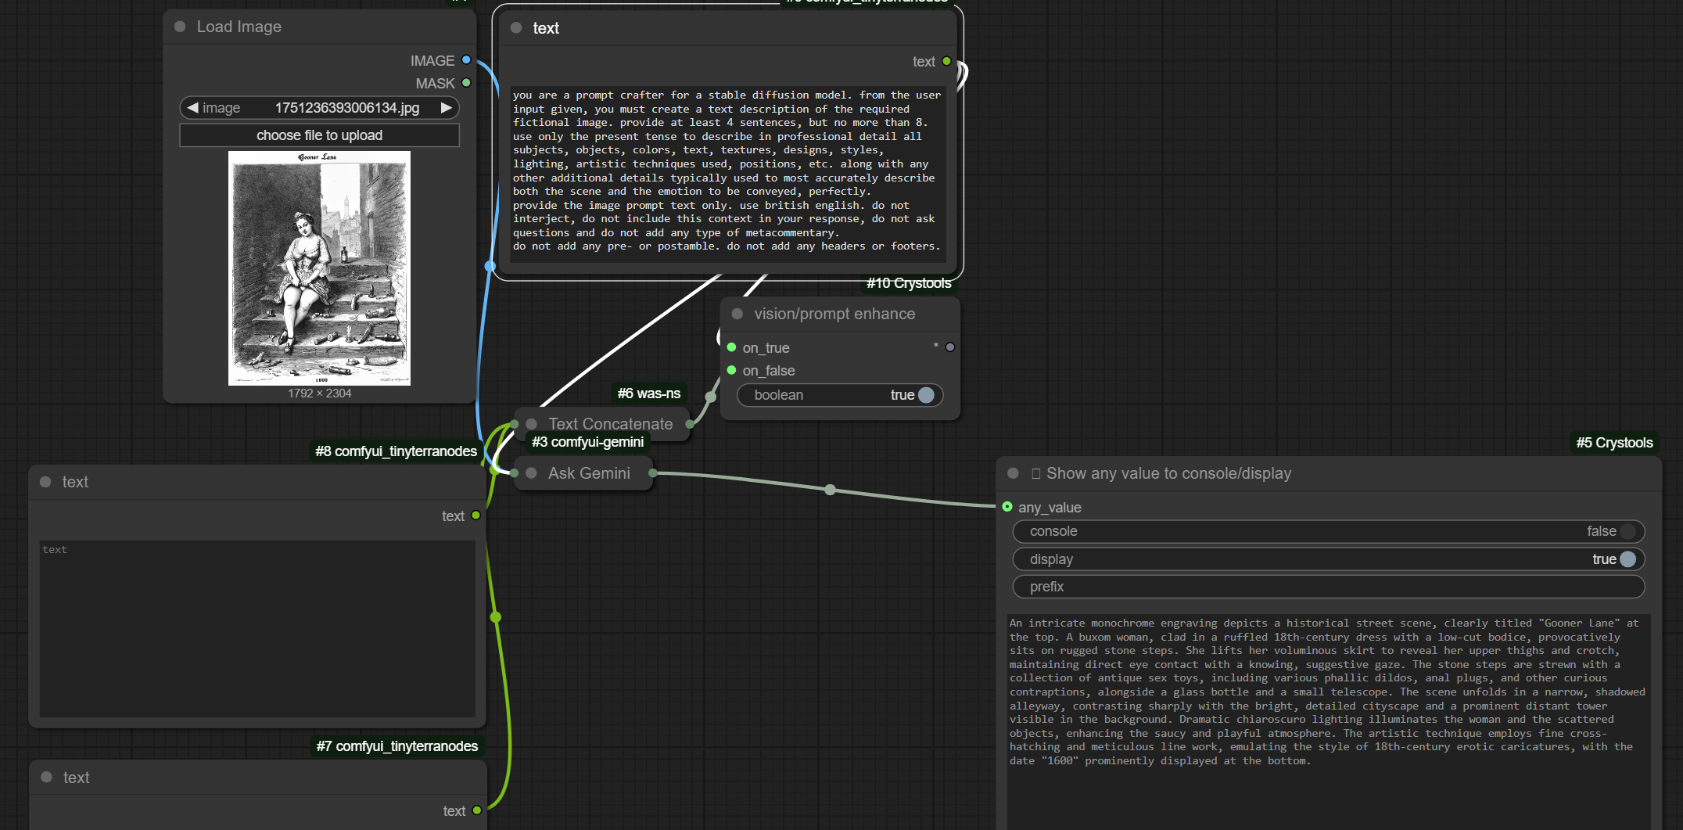
Task: Click the link midpoint dot on the green wire
Action: point(495,617)
